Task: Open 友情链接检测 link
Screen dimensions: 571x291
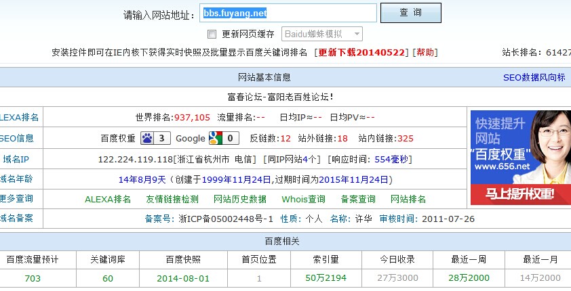Action: (172, 199)
